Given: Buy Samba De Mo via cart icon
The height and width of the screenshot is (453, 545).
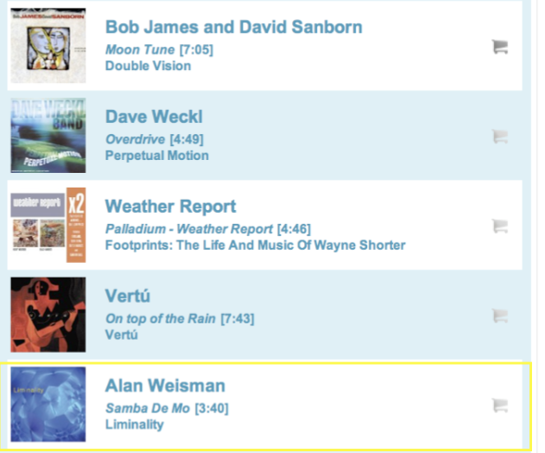Looking at the screenshot, I should [499, 405].
